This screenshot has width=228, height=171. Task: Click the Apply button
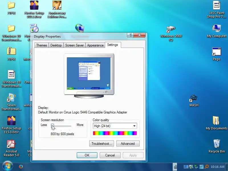[133, 155]
